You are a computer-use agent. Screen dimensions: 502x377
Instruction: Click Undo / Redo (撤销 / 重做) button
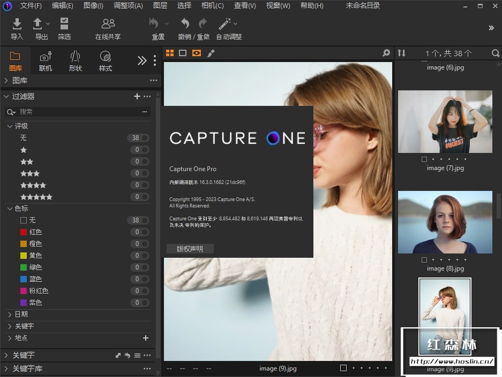click(x=185, y=25)
